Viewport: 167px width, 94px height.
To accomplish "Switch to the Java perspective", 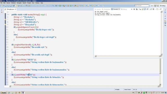I will click(x=157, y=6).
